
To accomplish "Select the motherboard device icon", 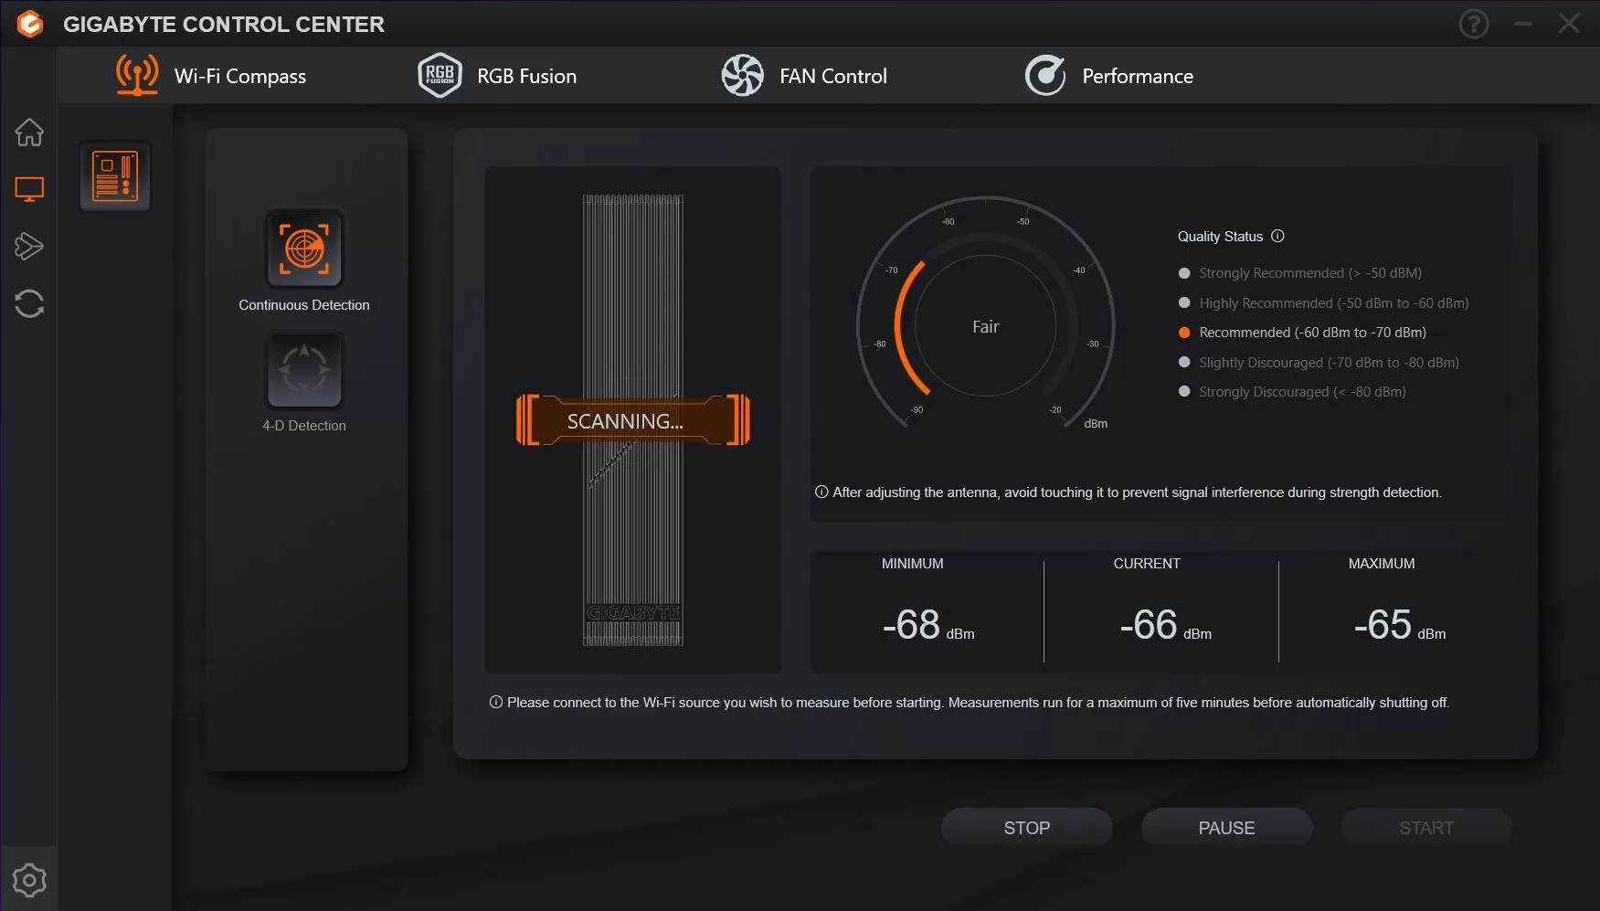I will [115, 175].
